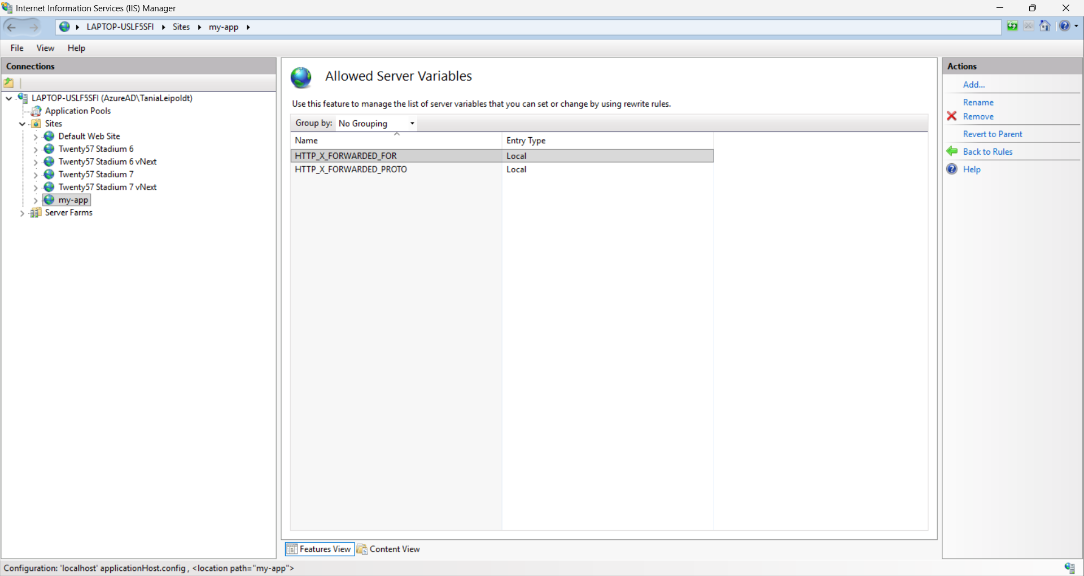The width and height of the screenshot is (1084, 576).
Task: Click LAPTOP-USLF5SFI in the breadcrumb
Action: pyautogui.click(x=120, y=27)
